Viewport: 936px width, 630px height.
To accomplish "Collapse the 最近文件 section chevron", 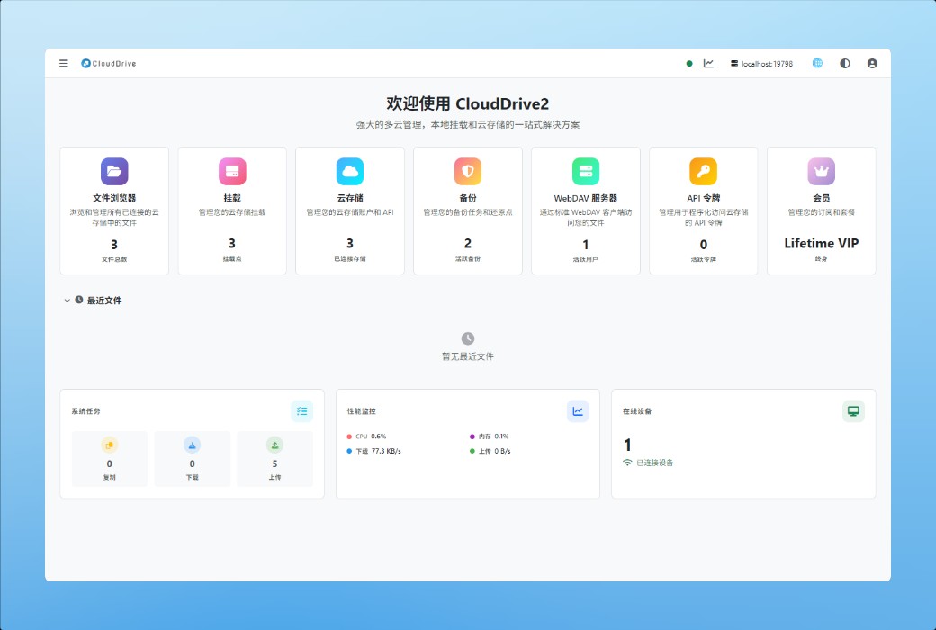I will (x=67, y=301).
